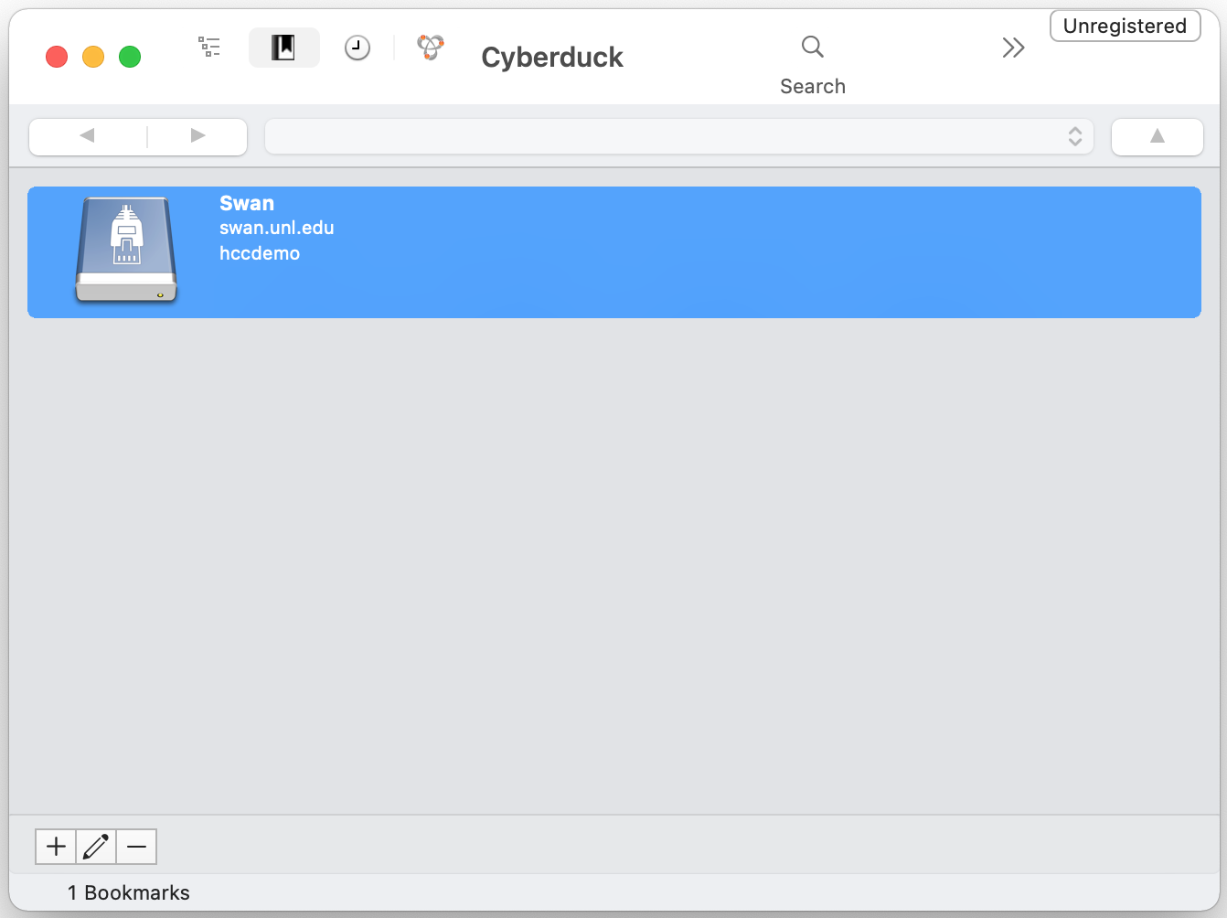Click the Swan bookmark's network drive icon

point(126,251)
